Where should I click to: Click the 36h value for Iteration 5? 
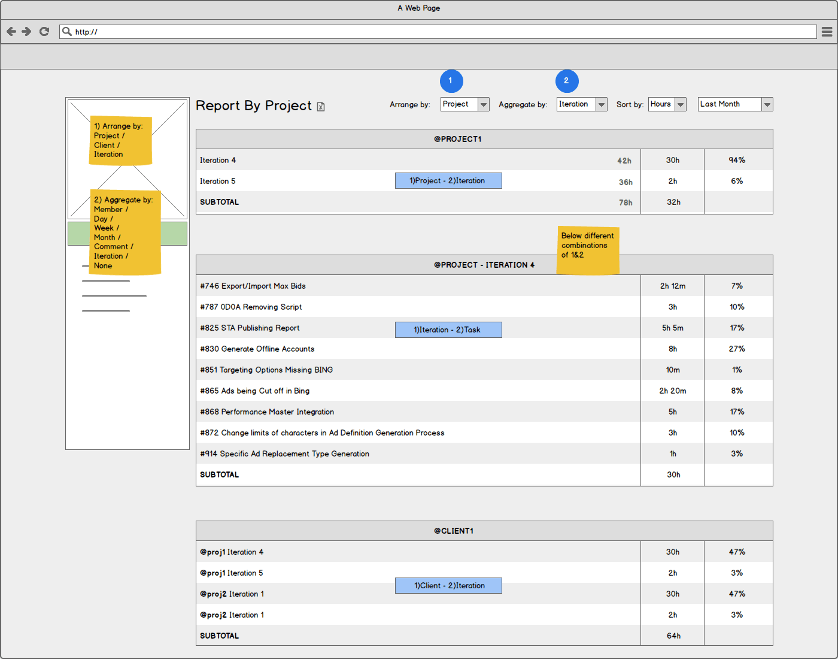tap(626, 182)
